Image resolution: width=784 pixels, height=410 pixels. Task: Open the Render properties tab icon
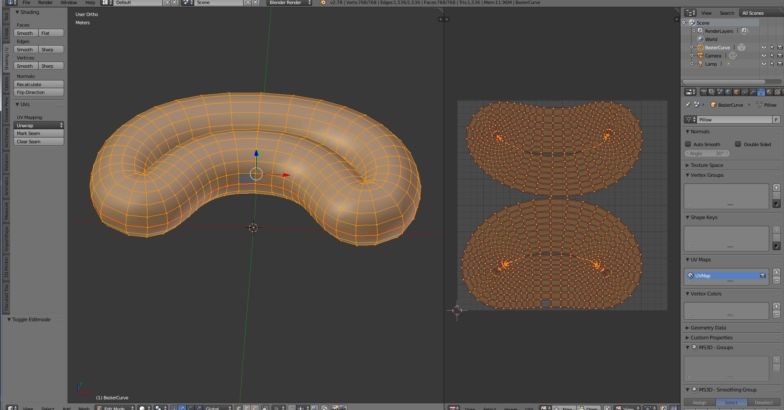point(704,92)
